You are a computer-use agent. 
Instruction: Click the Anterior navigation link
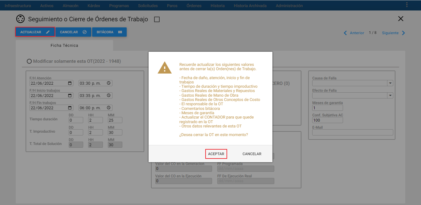tap(357, 33)
